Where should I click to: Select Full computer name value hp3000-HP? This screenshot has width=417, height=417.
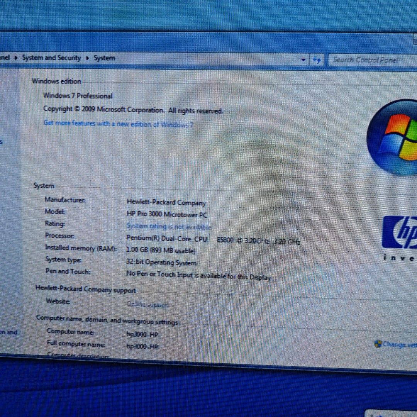pos(142,346)
